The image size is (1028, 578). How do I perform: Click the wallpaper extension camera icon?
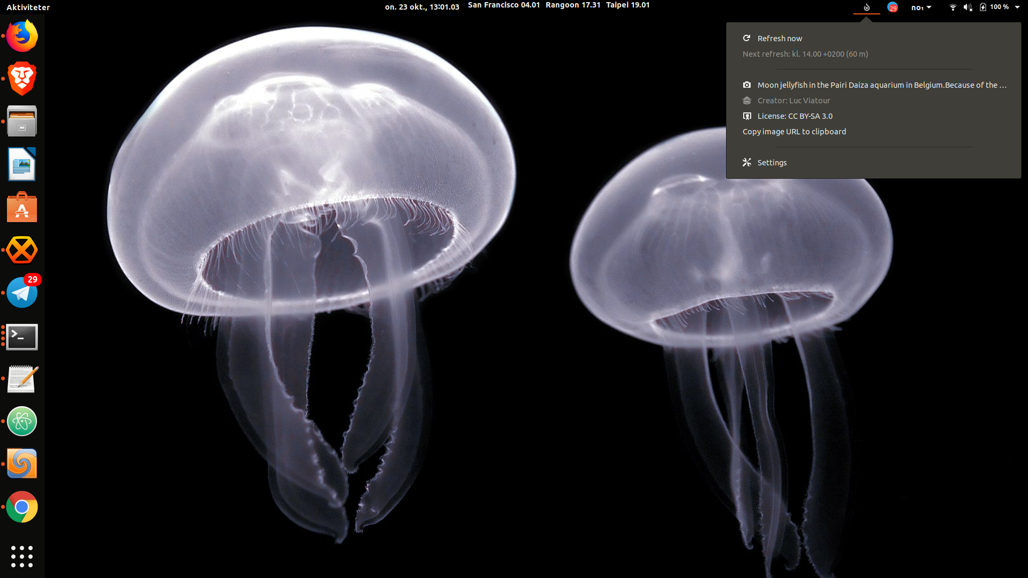[866, 7]
